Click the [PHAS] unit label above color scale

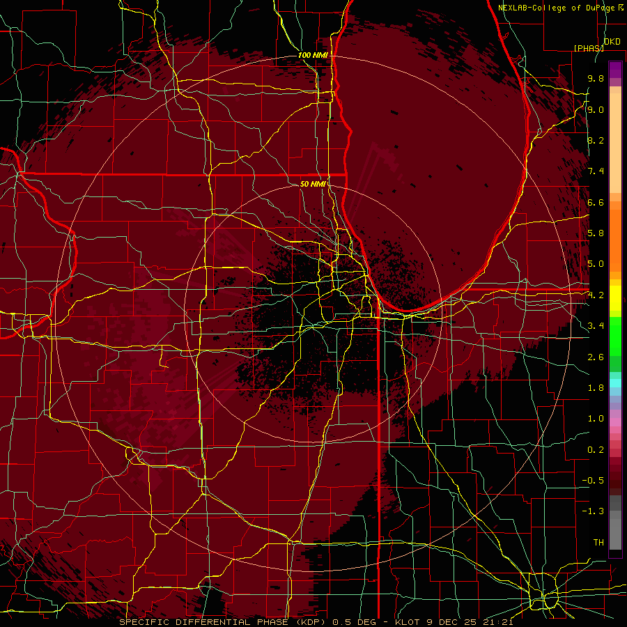tap(589, 48)
